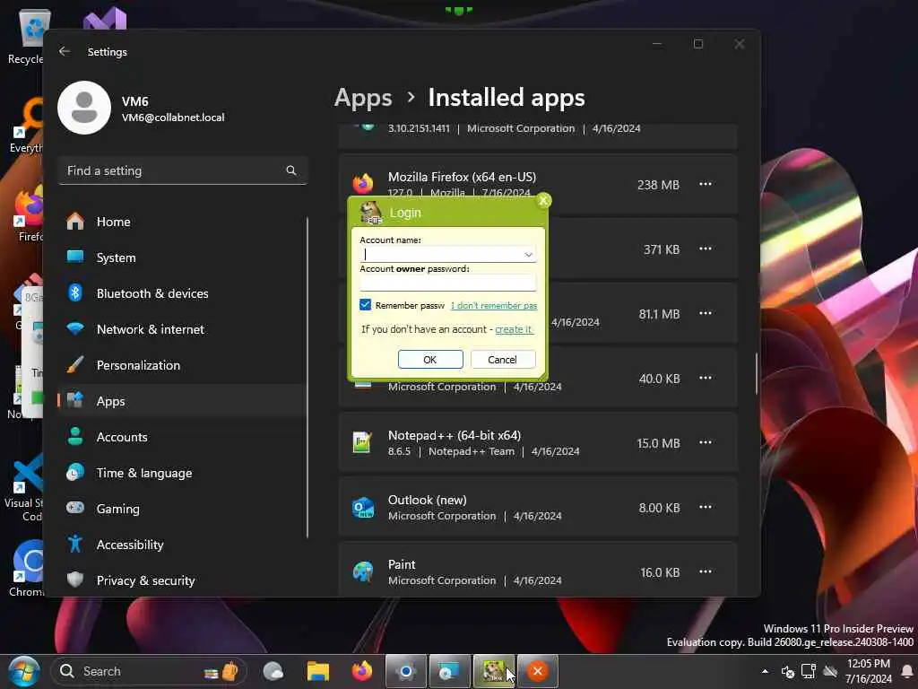Open System settings page
Image resolution: width=918 pixels, height=689 pixels.
(x=181, y=257)
